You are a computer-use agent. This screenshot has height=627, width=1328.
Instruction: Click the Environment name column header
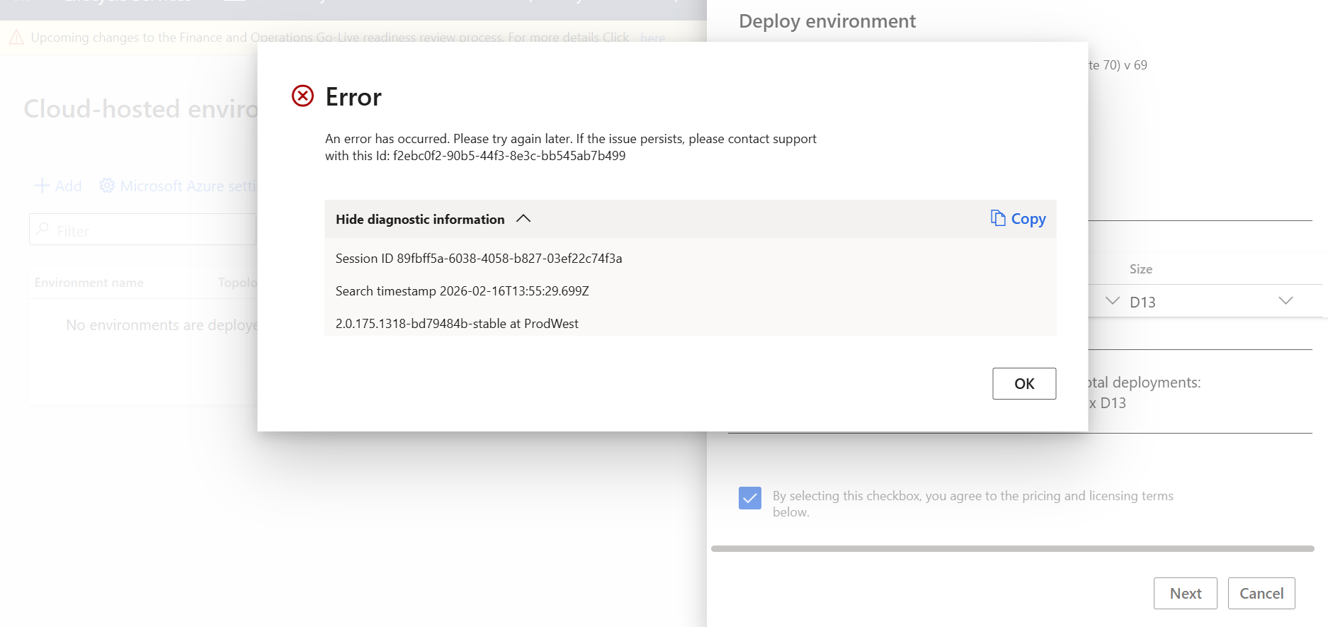pos(89,283)
